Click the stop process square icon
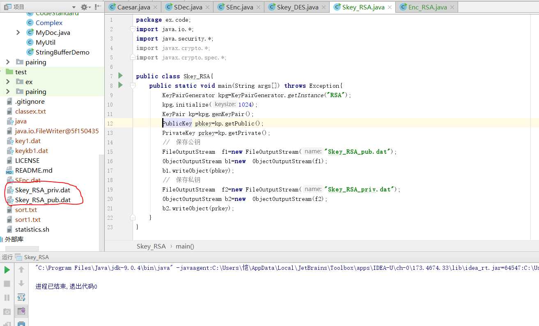This screenshot has width=539, height=326. [7, 284]
